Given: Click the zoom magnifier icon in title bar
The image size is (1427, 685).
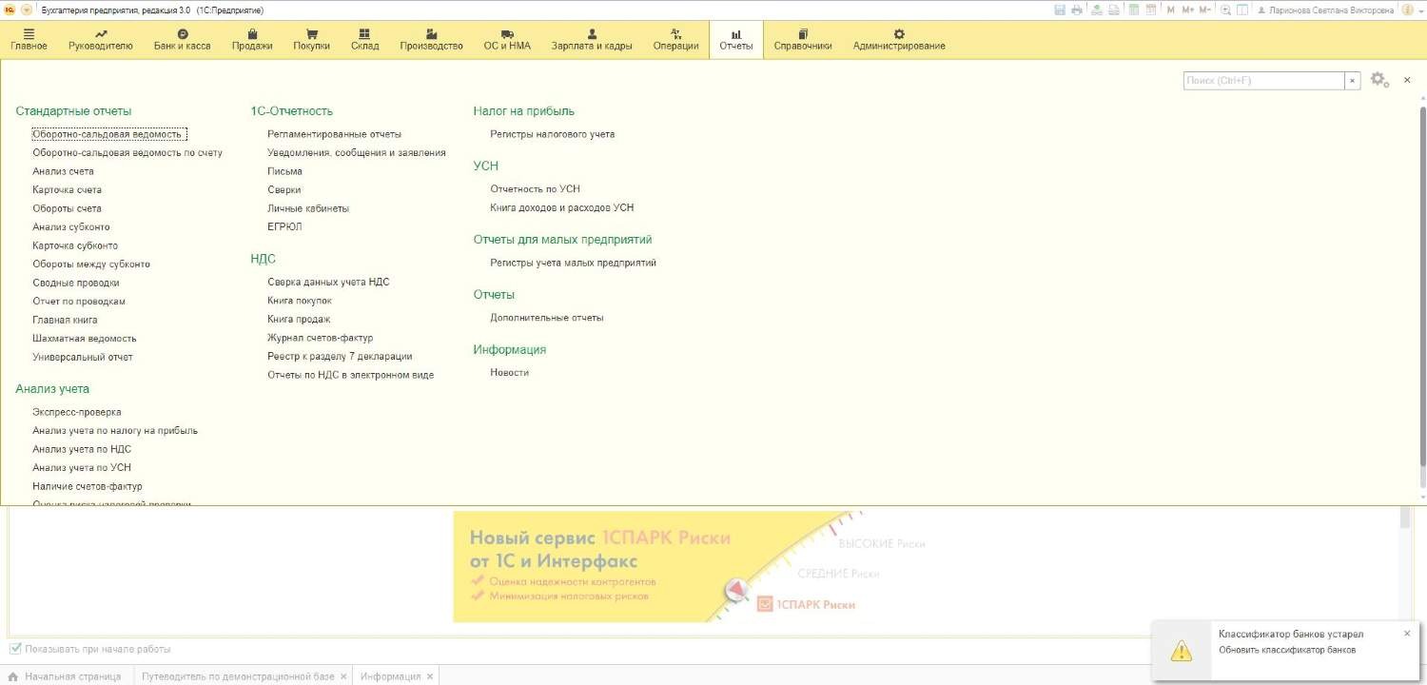Looking at the screenshot, I should (1225, 10).
